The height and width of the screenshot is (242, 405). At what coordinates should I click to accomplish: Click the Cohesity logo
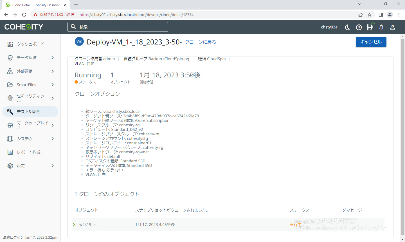24,27
